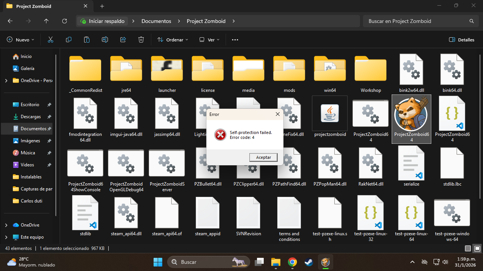Screen dimensions: 483x271
Task: Expand the Este equipo tree node
Action: tap(6, 237)
